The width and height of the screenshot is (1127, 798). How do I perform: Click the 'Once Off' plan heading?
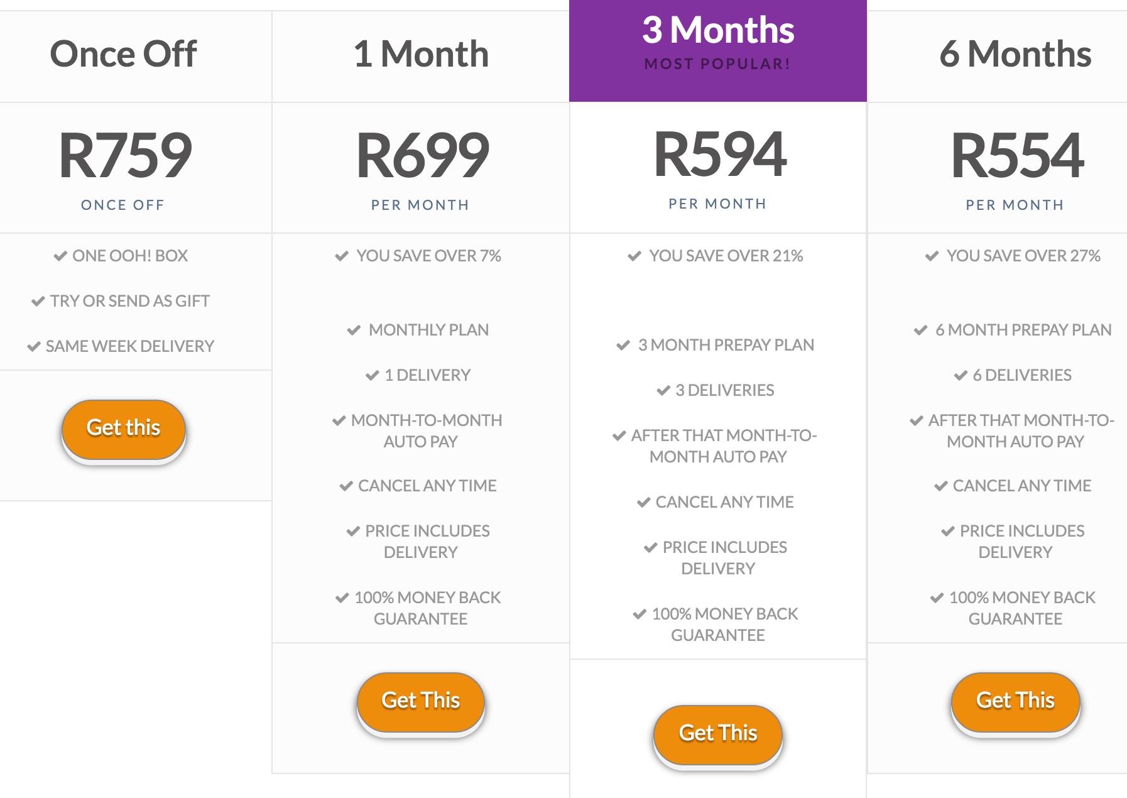(x=124, y=54)
